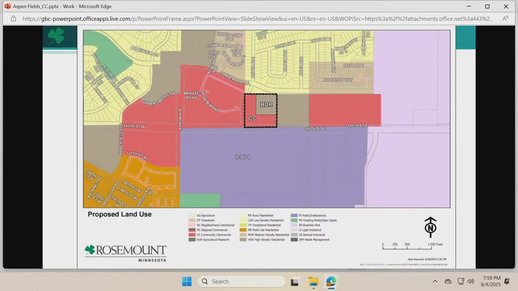Click the taskbar Search box
Viewport: 518px width, 291px height.
[x=241, y=282]
